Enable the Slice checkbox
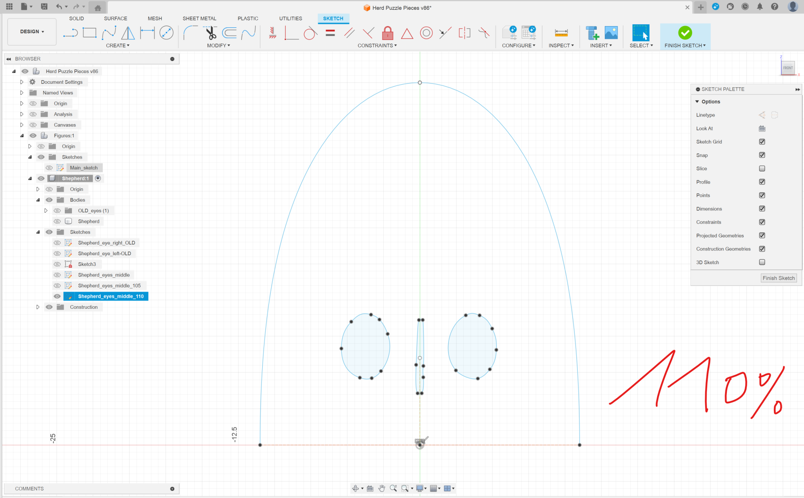Screen dimensions: 804x498 tap(762, 168)
